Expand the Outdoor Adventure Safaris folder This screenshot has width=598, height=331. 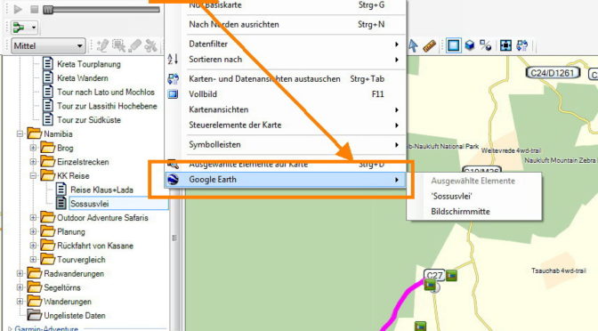coord(33,218)
